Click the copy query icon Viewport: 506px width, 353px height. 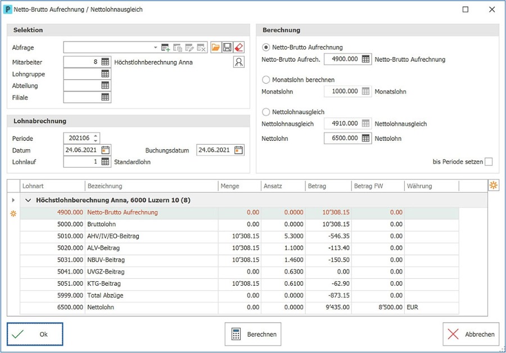[x=178, y=48]
